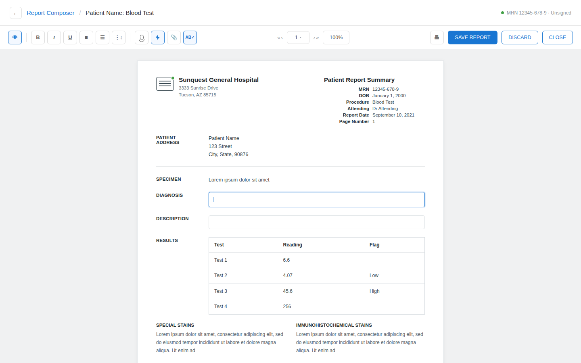581x363 pixels.
Task: Click the Patient Report Summary heading
Action: pyautogui.click(x=359, y=80)
